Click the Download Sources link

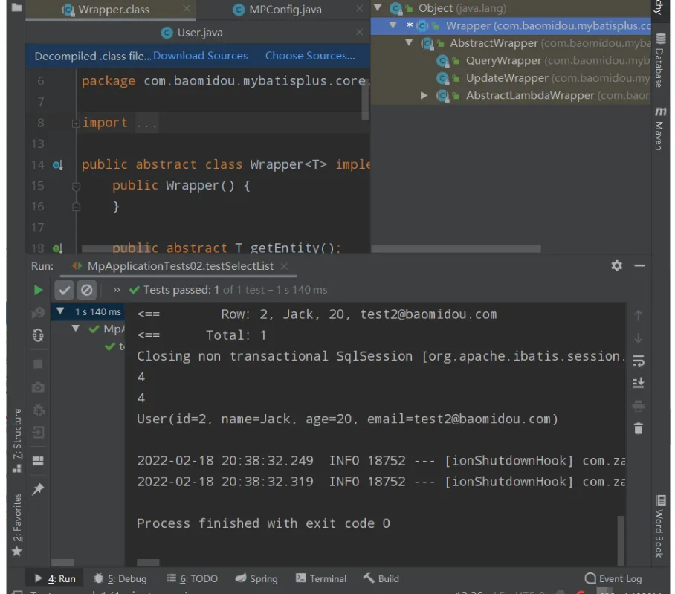coord(200,56)
